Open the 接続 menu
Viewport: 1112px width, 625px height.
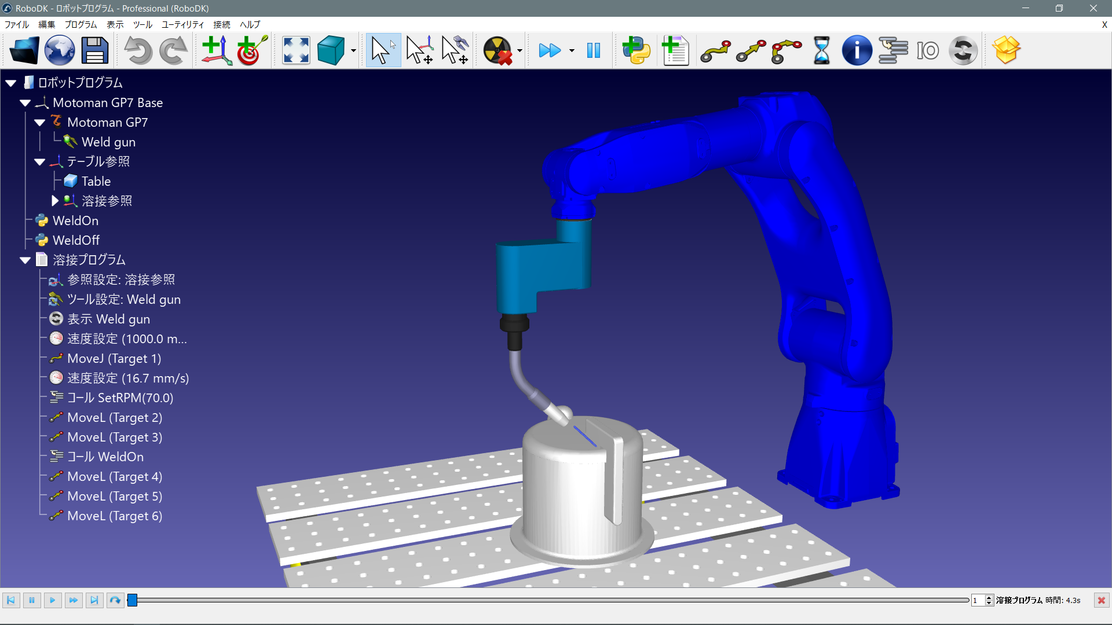click(222, 24)
